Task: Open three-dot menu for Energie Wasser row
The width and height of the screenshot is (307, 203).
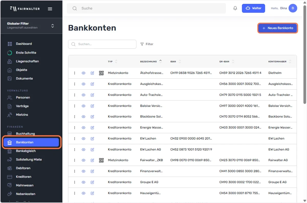Action: [75, 128]
